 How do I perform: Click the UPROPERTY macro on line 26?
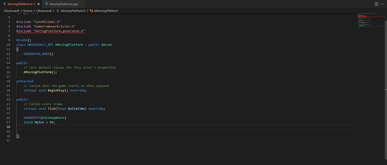coord(32,118)
